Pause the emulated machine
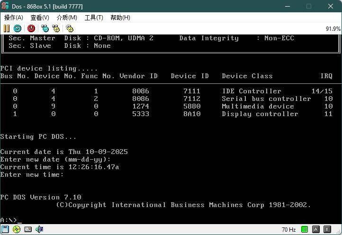Screen dimensions: 342x235 pos(7,28)
